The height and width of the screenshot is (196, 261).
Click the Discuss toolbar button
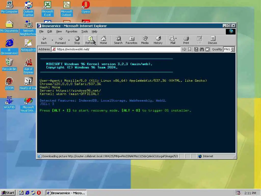212,40
